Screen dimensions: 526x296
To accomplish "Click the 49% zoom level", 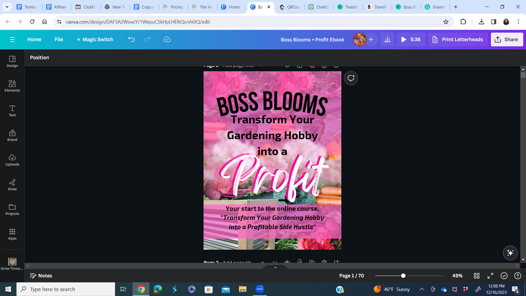I will [x=457, y=276].
